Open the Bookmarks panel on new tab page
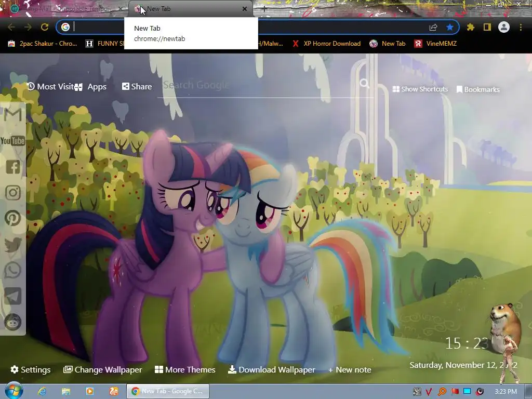532x399 pixels. (478, 89)
